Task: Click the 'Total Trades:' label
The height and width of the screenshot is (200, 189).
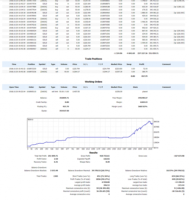Action: click(42, 176)
